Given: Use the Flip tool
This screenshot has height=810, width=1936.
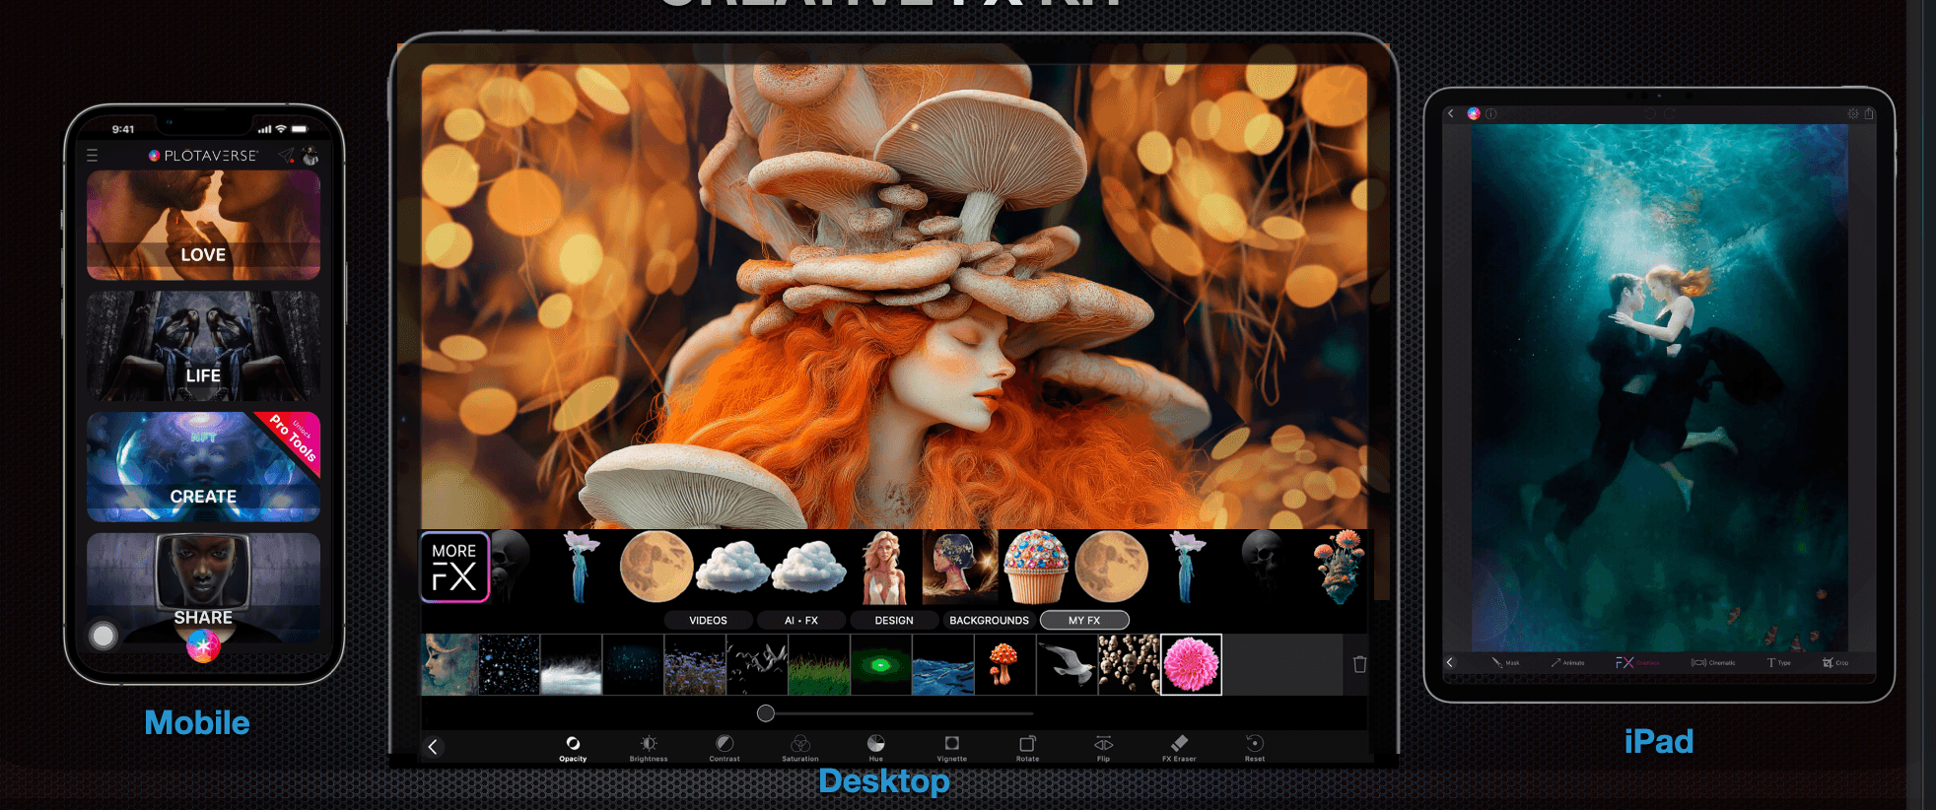Looking at the screenshot, I should tap(1103, 747).
